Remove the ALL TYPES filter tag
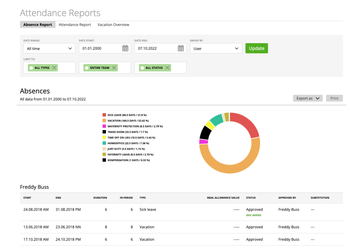Image resolution: width=350 pixels, height=250 pixels. click(54, 68)
